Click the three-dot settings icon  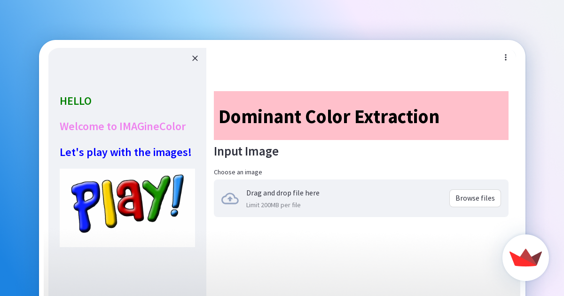506,57
